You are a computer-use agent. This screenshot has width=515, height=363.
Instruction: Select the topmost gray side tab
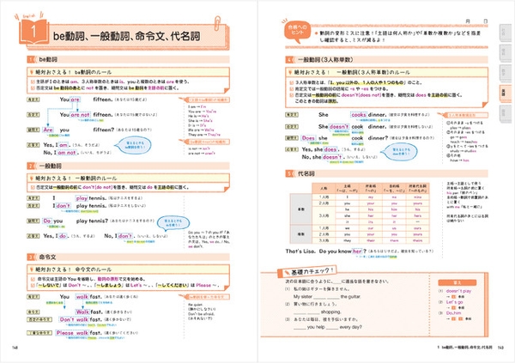(505, 32)
